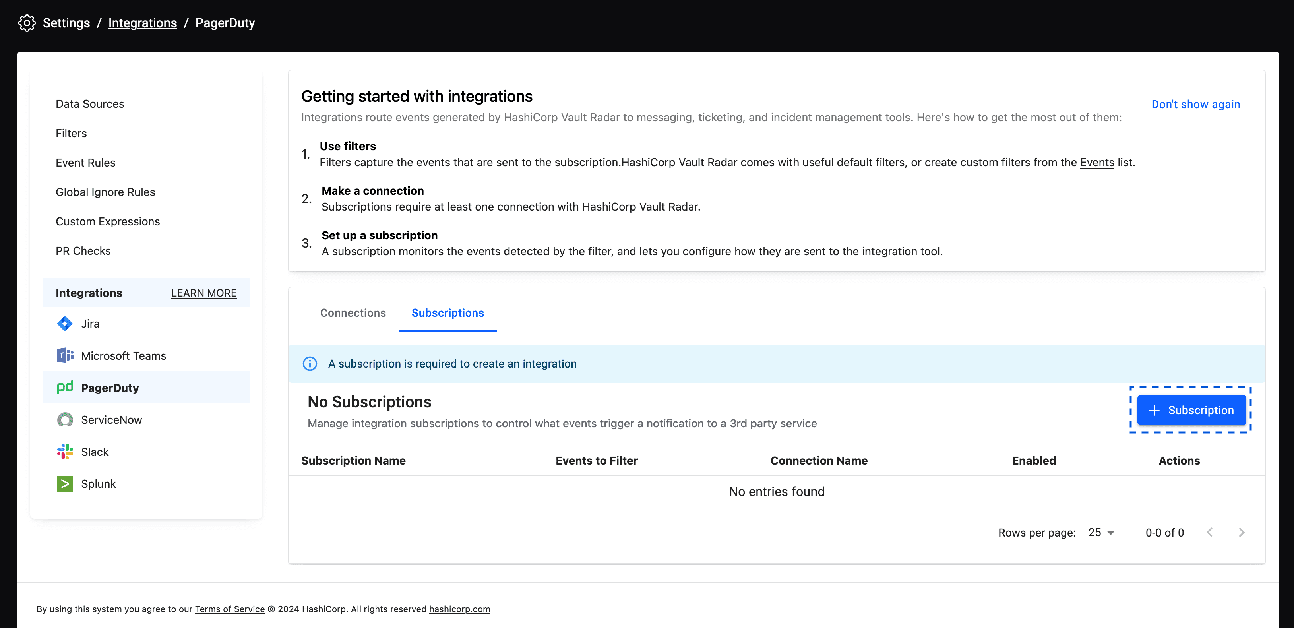Viewport: 1294px width, 628px height.
Task: Click the PagerDuty integration icon
Action: pyautogui.click(x=64, y=387)
